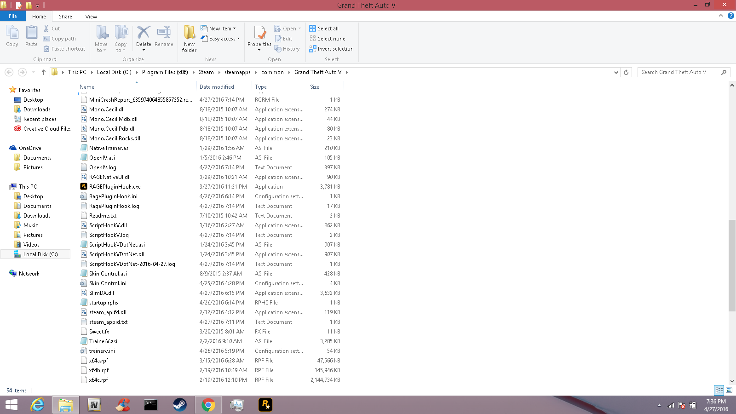Create a New folder
This screenshot has height=414, width=736.
coord(189,39)
